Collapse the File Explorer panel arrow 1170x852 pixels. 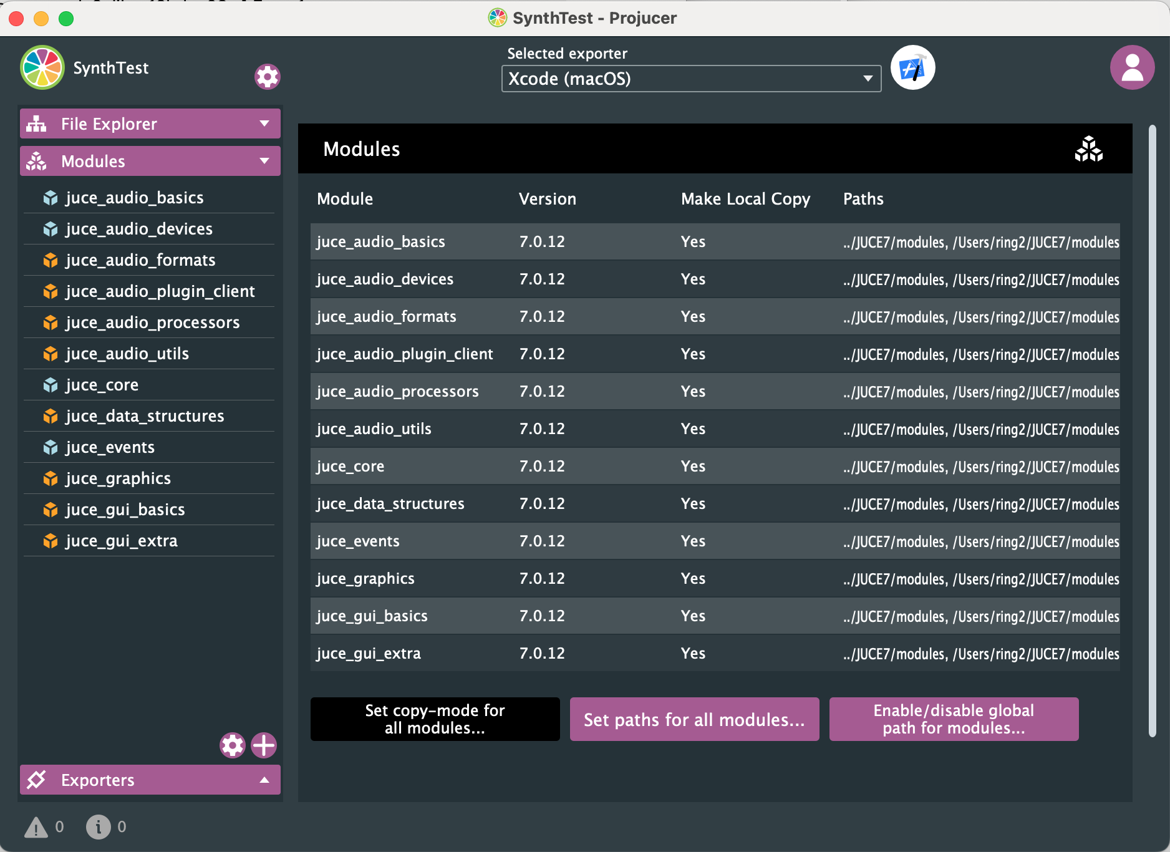pos(264,123)
